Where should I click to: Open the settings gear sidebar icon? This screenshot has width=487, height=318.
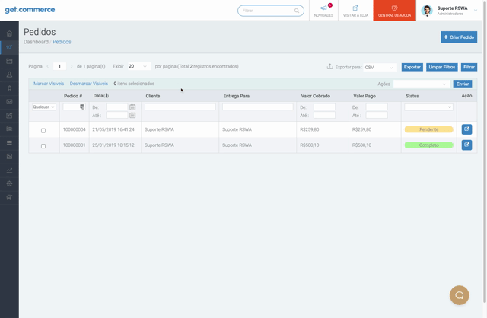9,183
